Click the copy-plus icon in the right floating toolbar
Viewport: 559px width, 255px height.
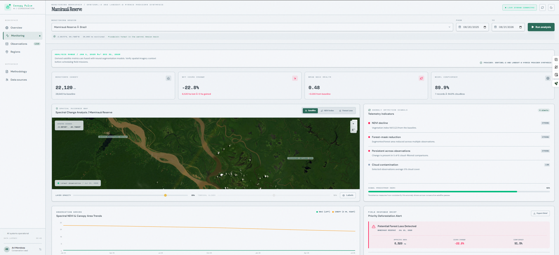click(556, 59)
